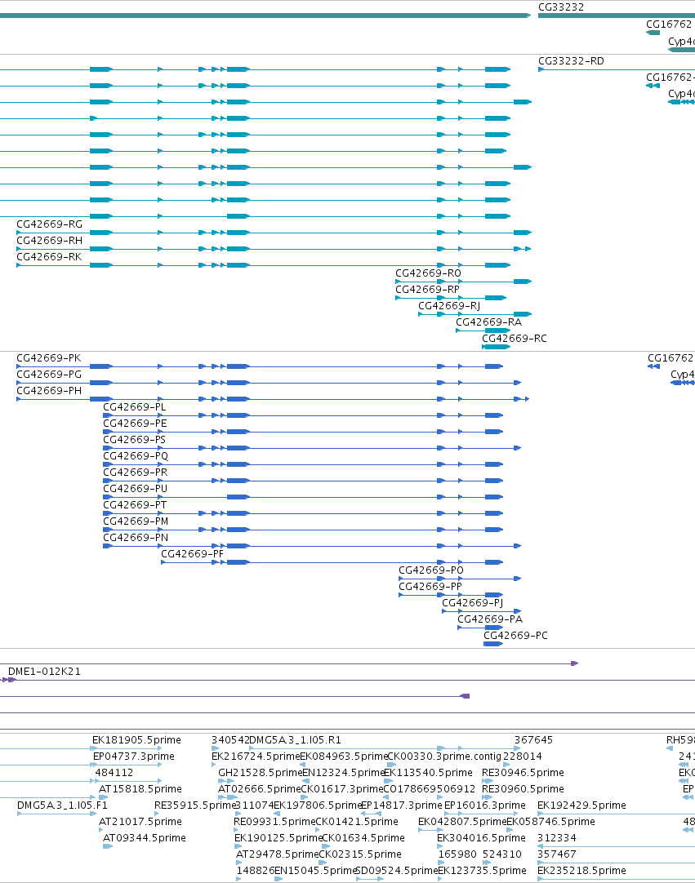Click EST GH21528.5prime
The width and height of the screenshot is (695, 883).
[x=261, y=773]
